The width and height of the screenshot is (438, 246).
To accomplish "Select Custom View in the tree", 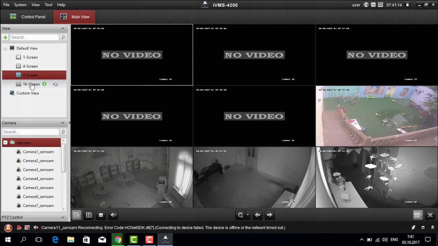I will coord(28,93).
